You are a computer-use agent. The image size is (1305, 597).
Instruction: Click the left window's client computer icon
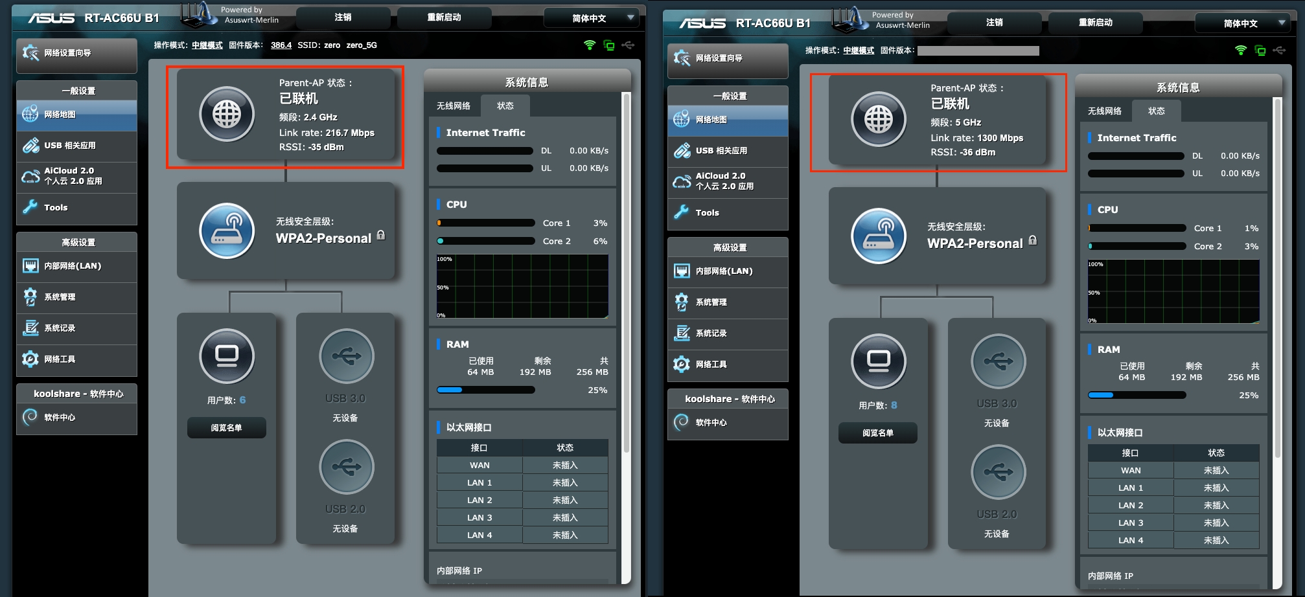(227, 356)
